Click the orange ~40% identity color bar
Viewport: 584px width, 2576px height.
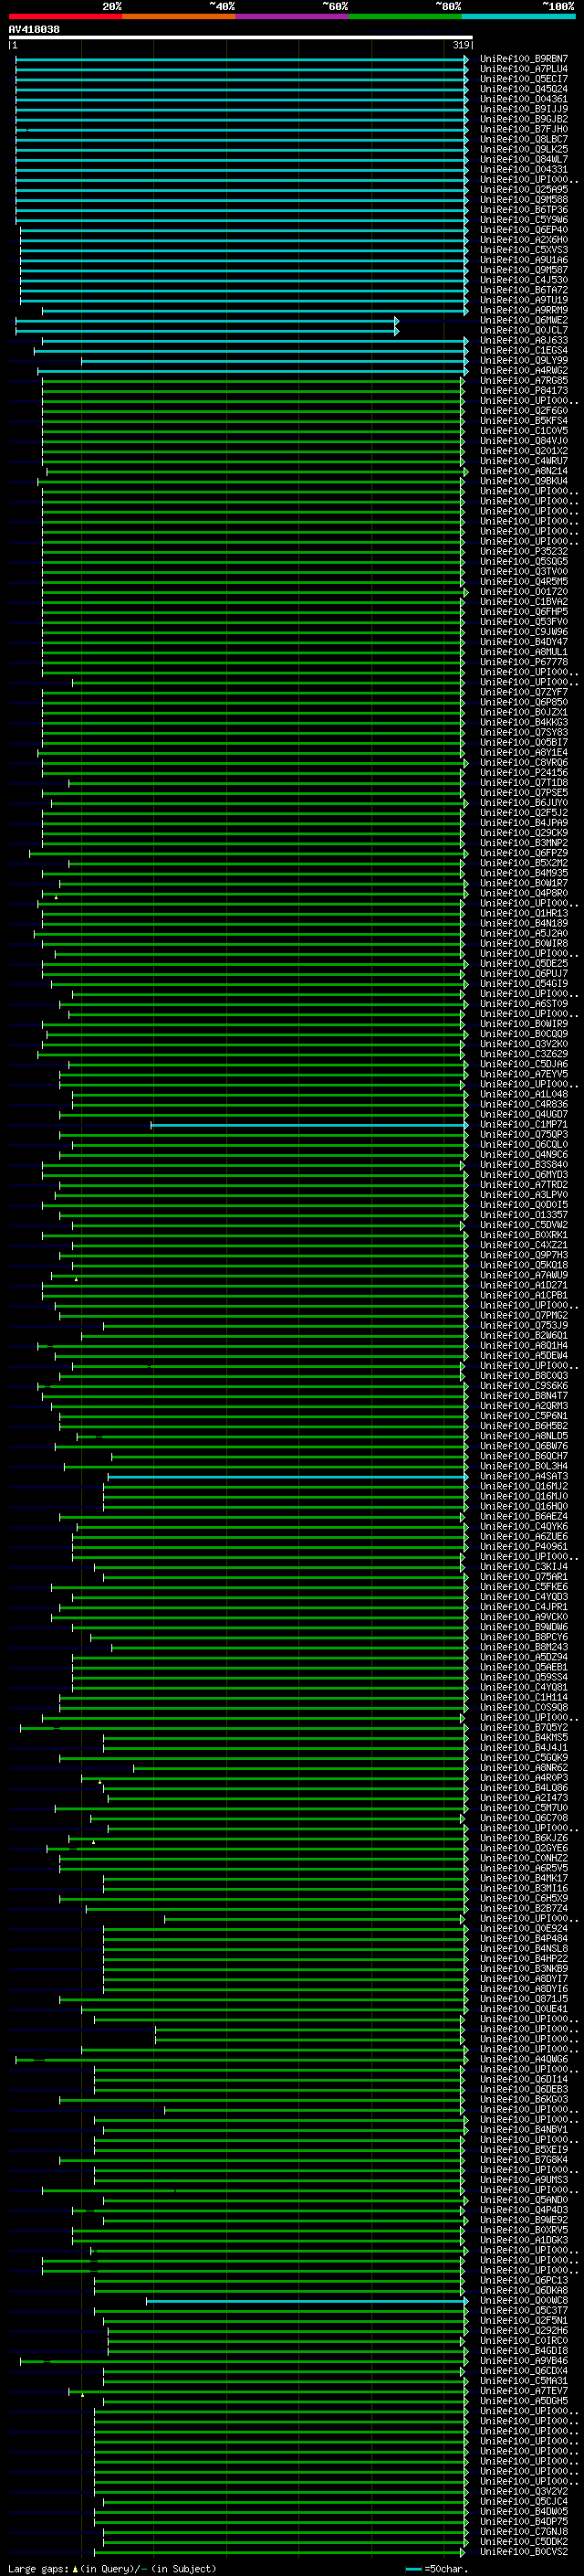(179, 17)
